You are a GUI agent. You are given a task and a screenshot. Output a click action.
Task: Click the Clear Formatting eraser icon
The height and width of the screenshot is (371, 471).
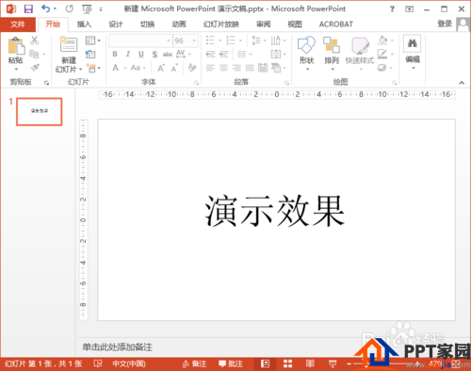(x=192, y=68)
